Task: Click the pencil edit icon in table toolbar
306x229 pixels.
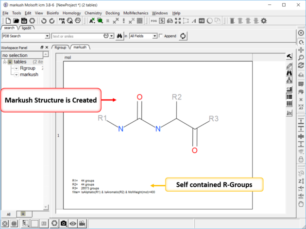Action: (x=289, y=65)
